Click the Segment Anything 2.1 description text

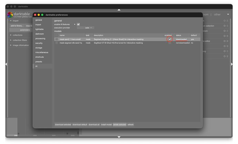(119, 39)
